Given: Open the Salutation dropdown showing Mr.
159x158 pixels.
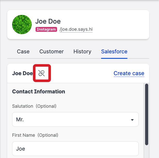Looking at the screenshot, I should tap(72, 120).
